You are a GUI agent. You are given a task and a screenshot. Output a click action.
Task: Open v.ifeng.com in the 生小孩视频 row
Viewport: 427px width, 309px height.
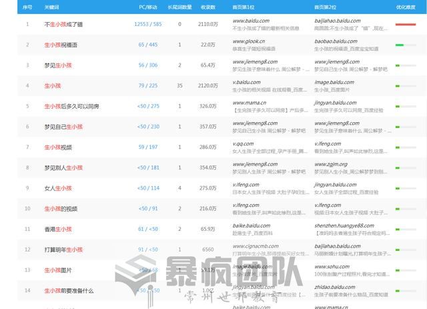[x=328, y=143]
